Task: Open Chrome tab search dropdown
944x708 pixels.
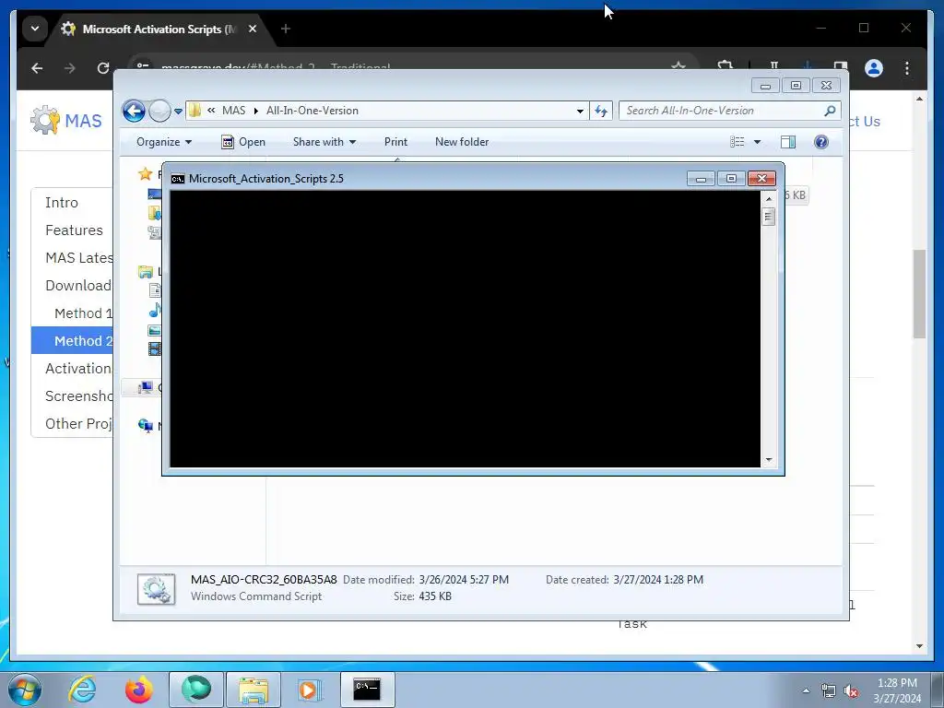Action: [x=35, y=29]
